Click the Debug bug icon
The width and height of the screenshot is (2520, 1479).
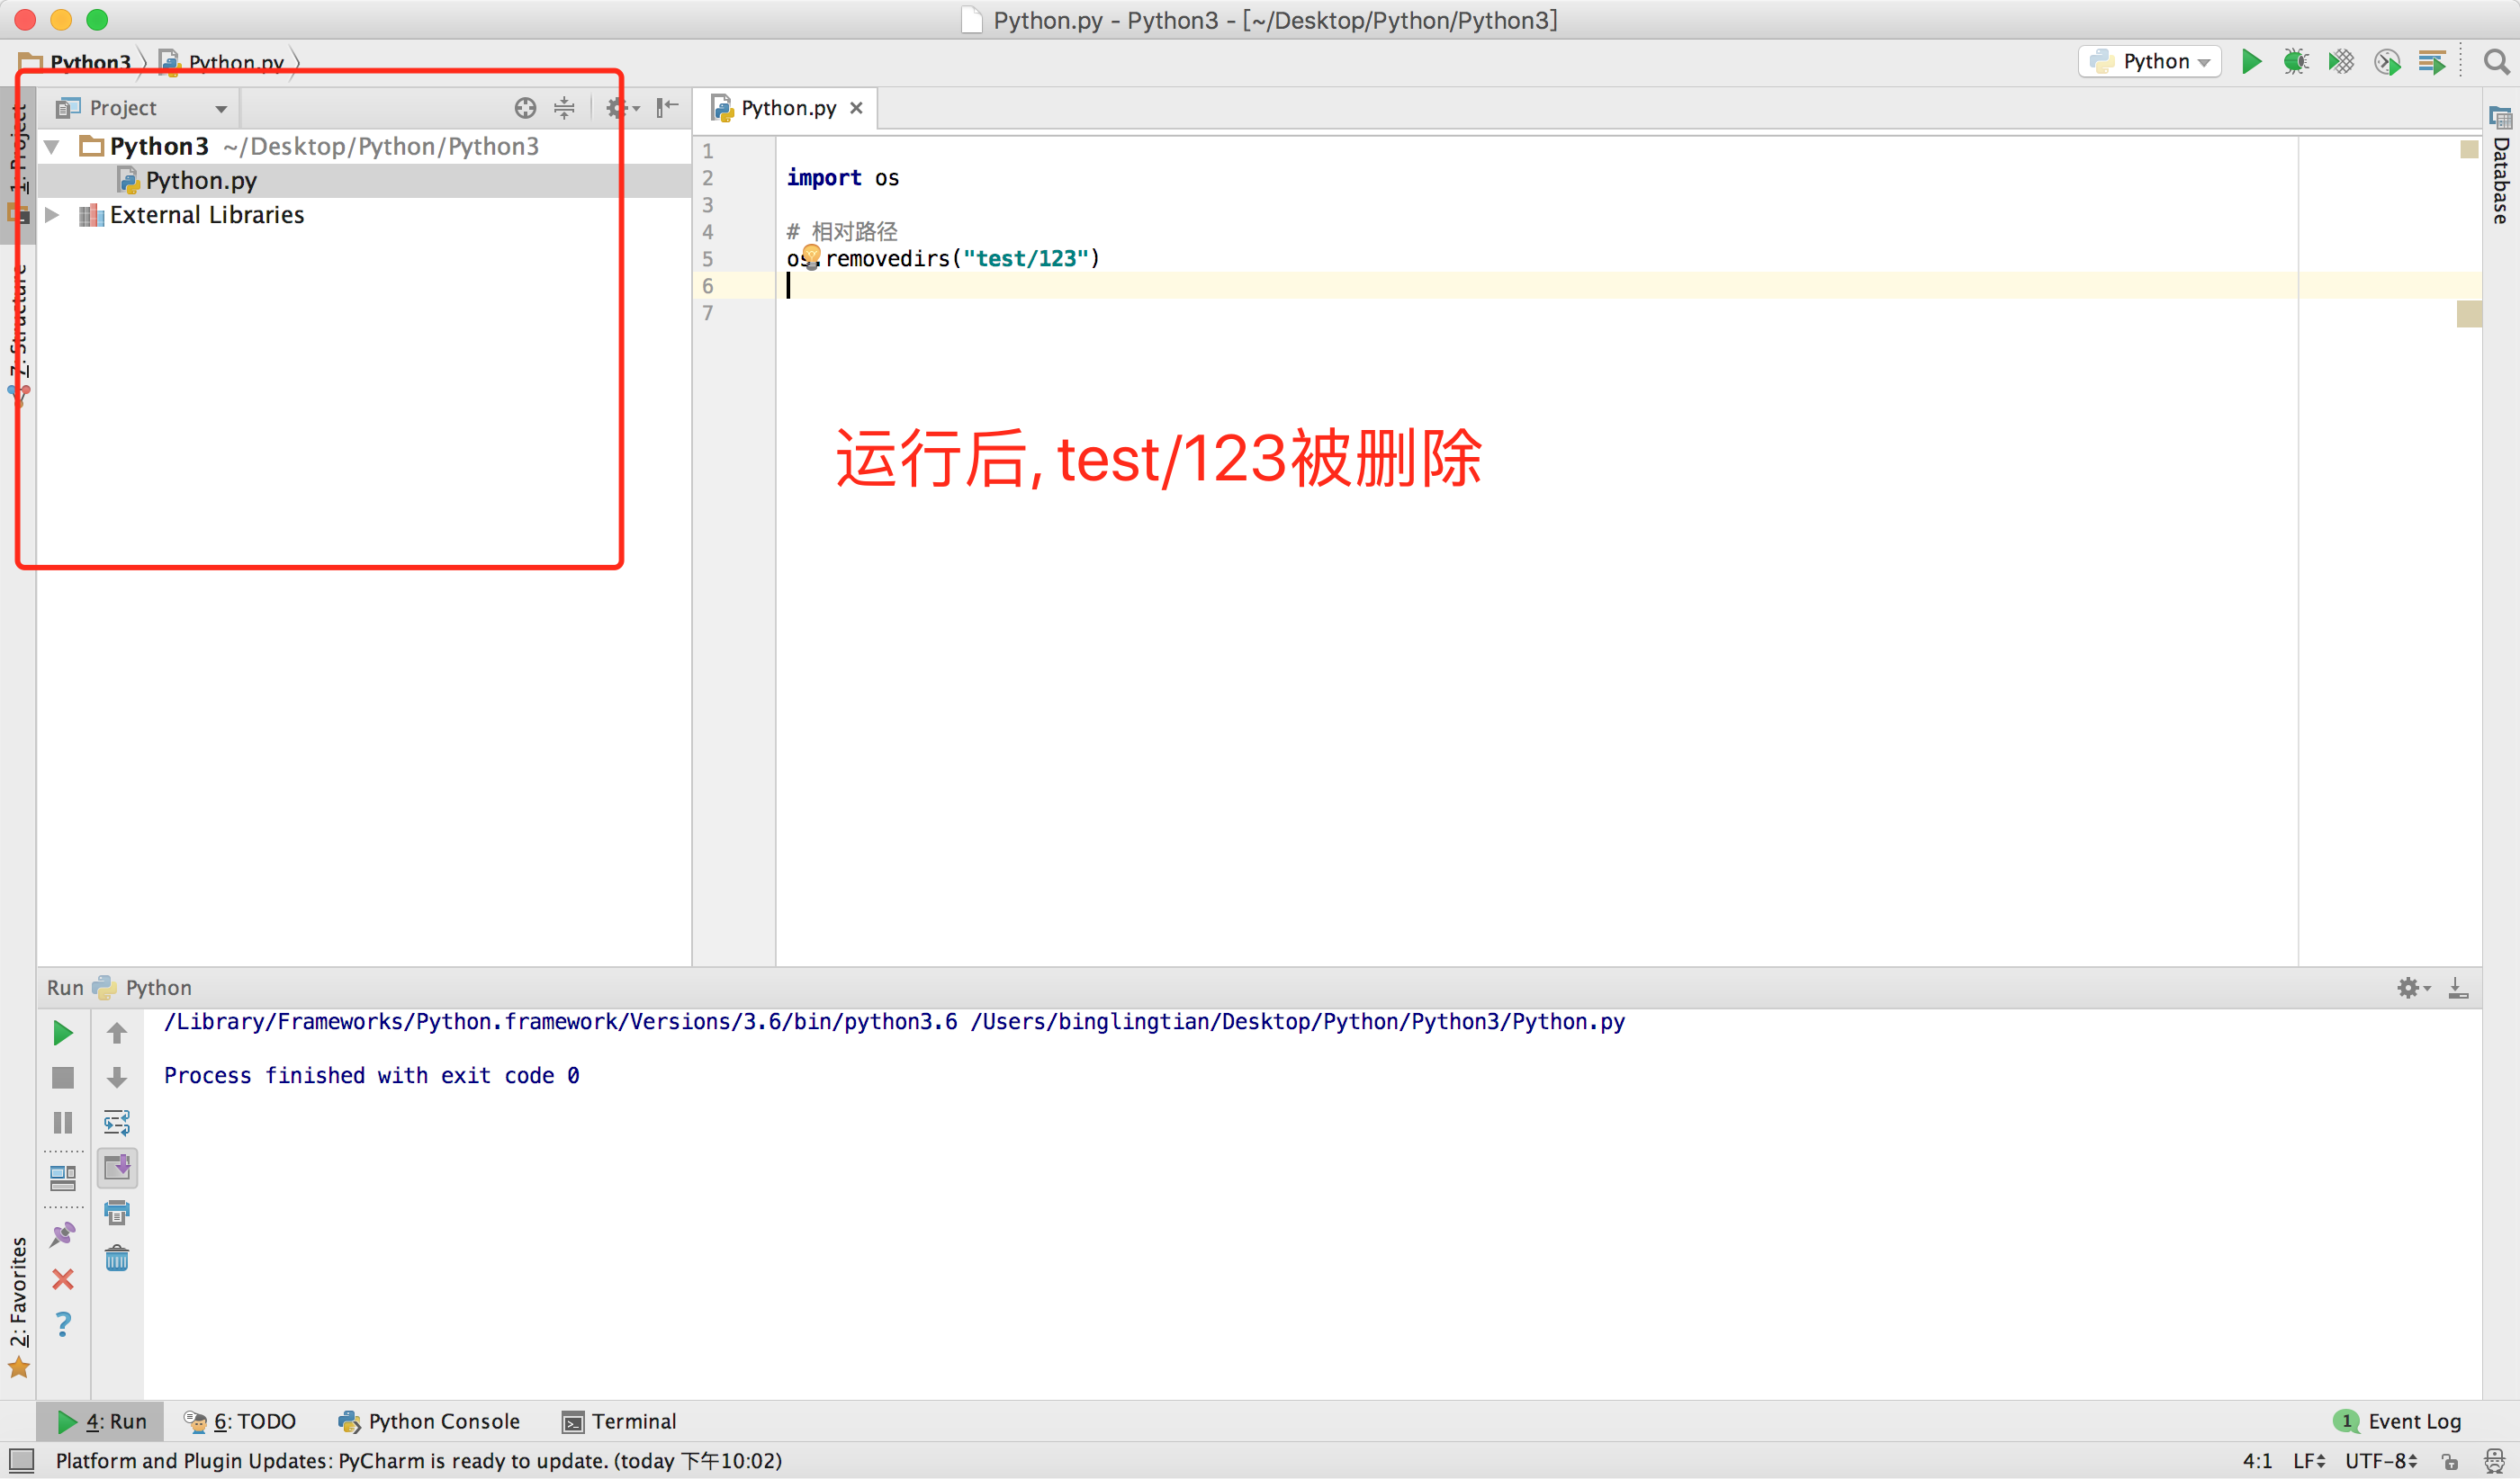(x=2296, y=62)
